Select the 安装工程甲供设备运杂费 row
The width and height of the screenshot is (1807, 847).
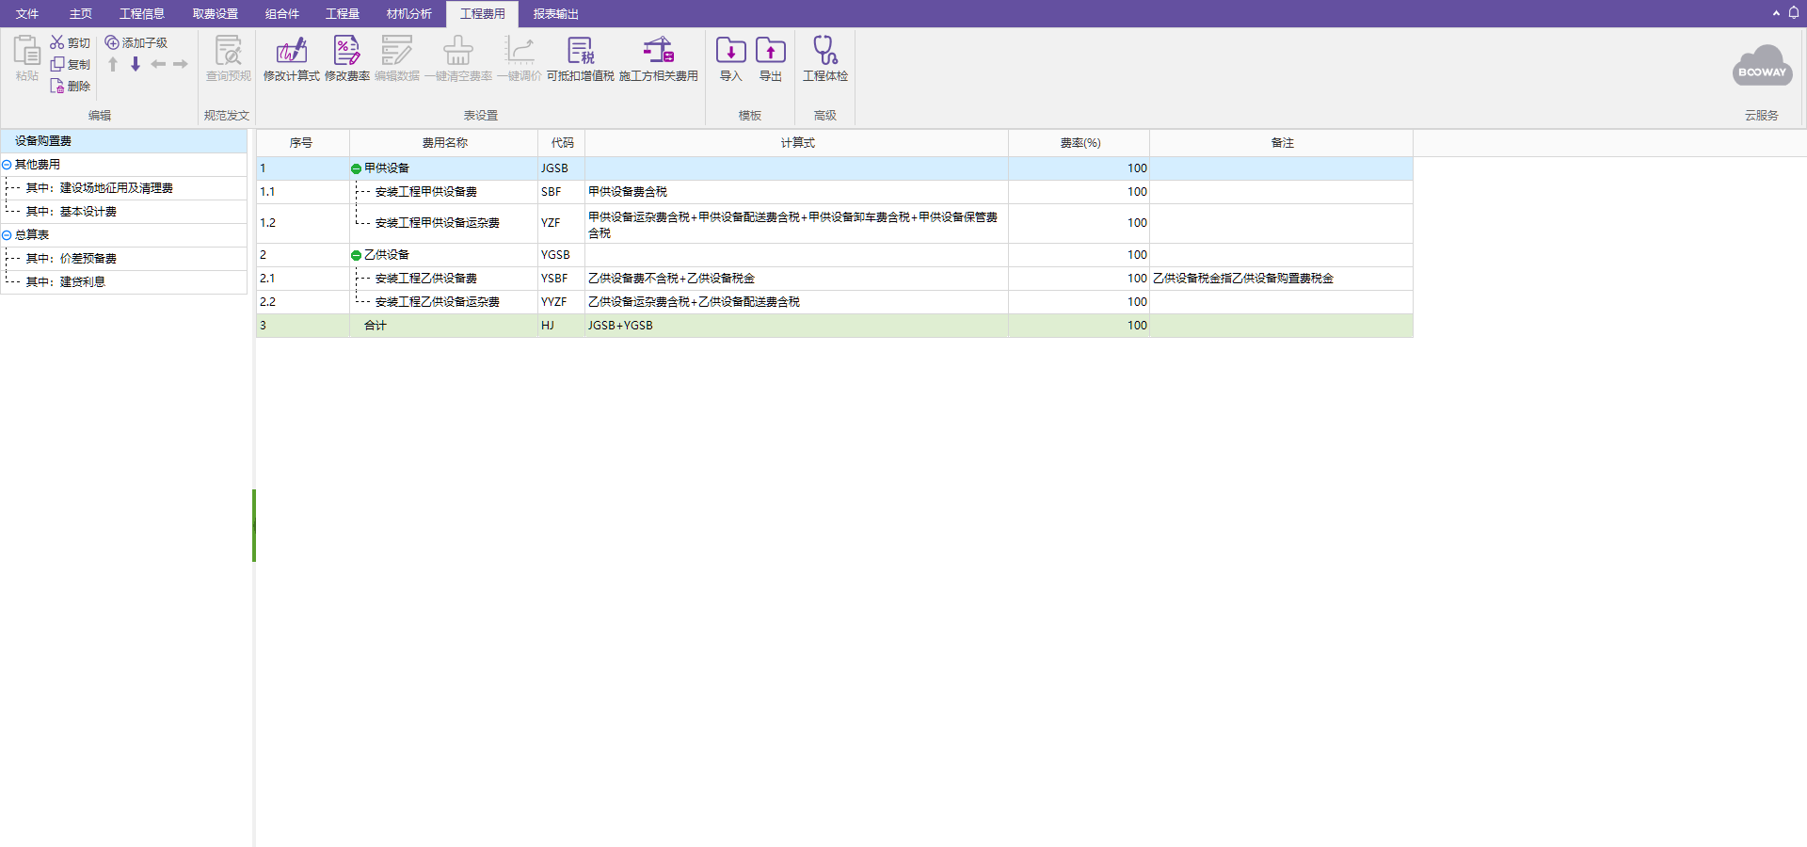[x=835, y=224]
